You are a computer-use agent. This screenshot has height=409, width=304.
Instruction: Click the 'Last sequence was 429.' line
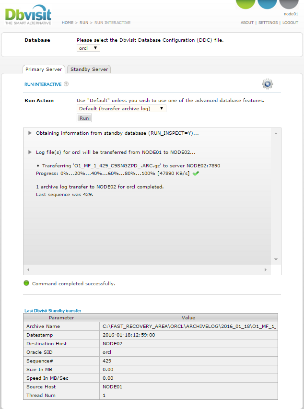[64, 194]
